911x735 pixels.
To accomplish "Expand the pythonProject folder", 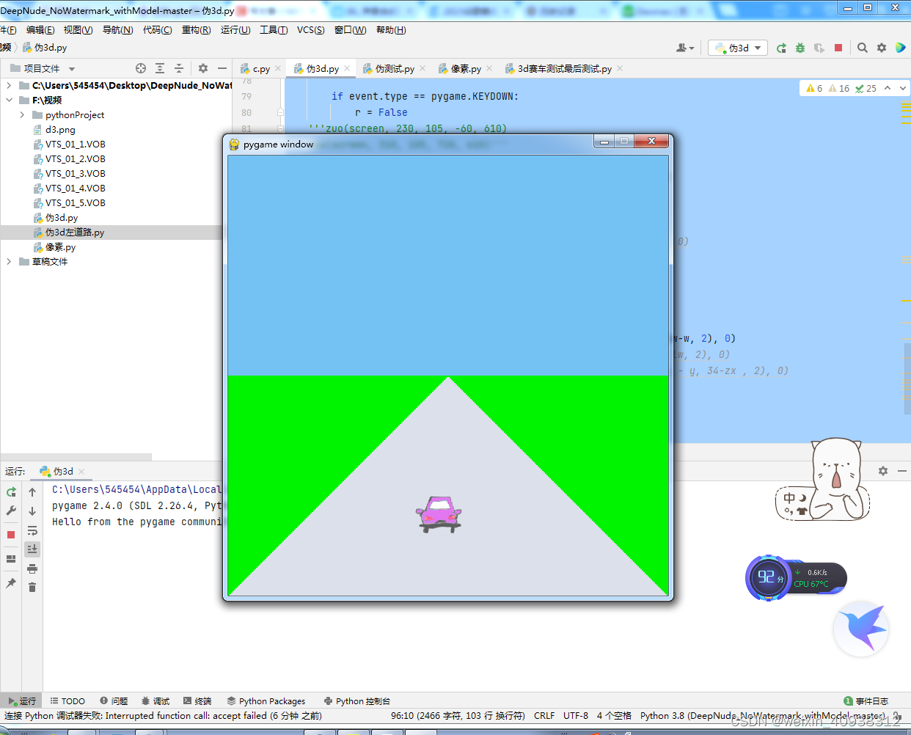I will click(22, 115).
